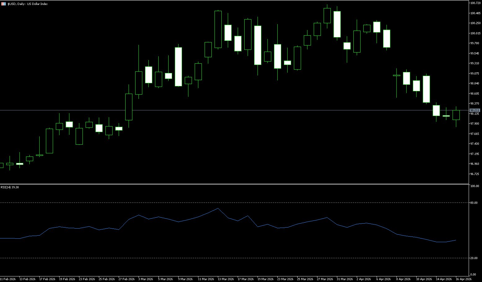This screenshot has width=482, height=282.
Task: Select the highest candle near 27 Mar 2026
Action: 327,15
